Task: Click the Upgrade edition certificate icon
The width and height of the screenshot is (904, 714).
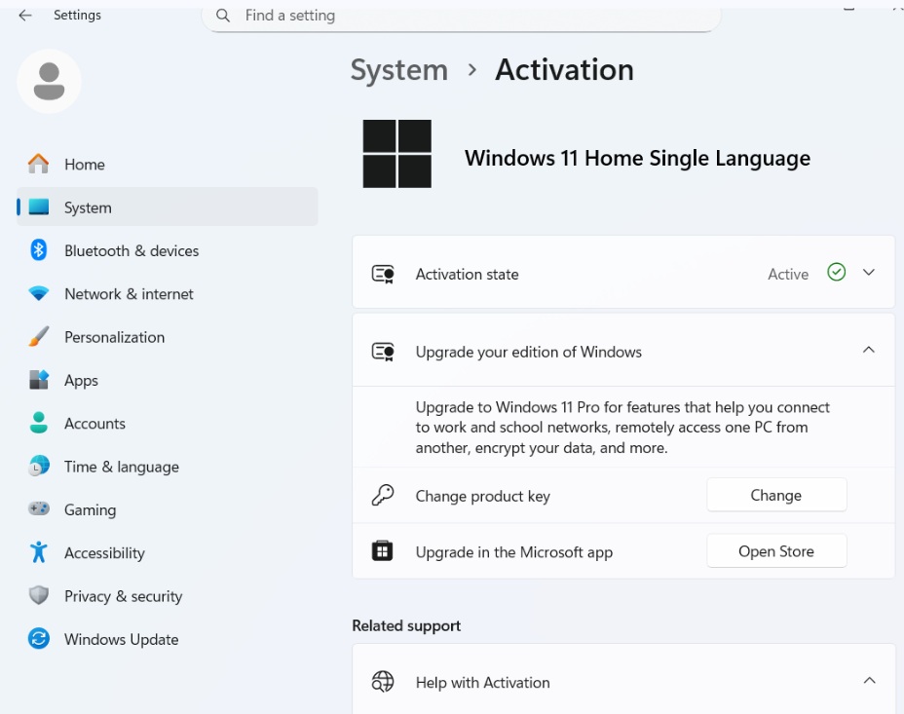Action: tap(383, 352)
